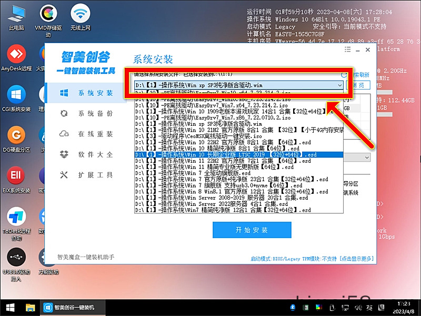Image resolution: width=421 pixels, height=316 pixels.
Task: Open the USB3.0驱动注入 desktop icon
Action: tap(16, 265)
